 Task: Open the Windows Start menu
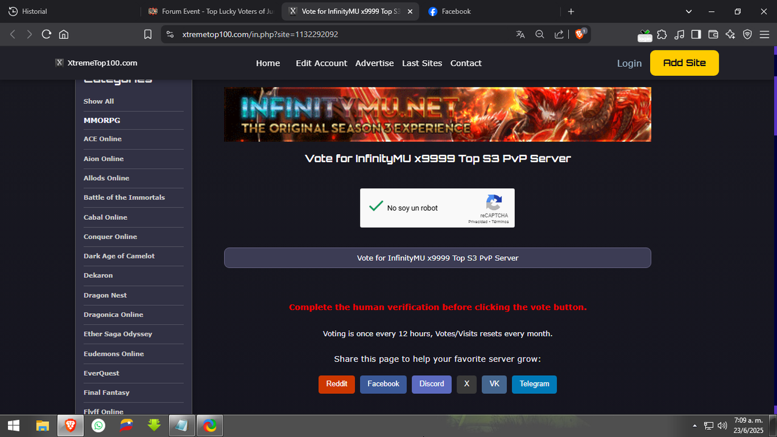click(x=13, y=425)
